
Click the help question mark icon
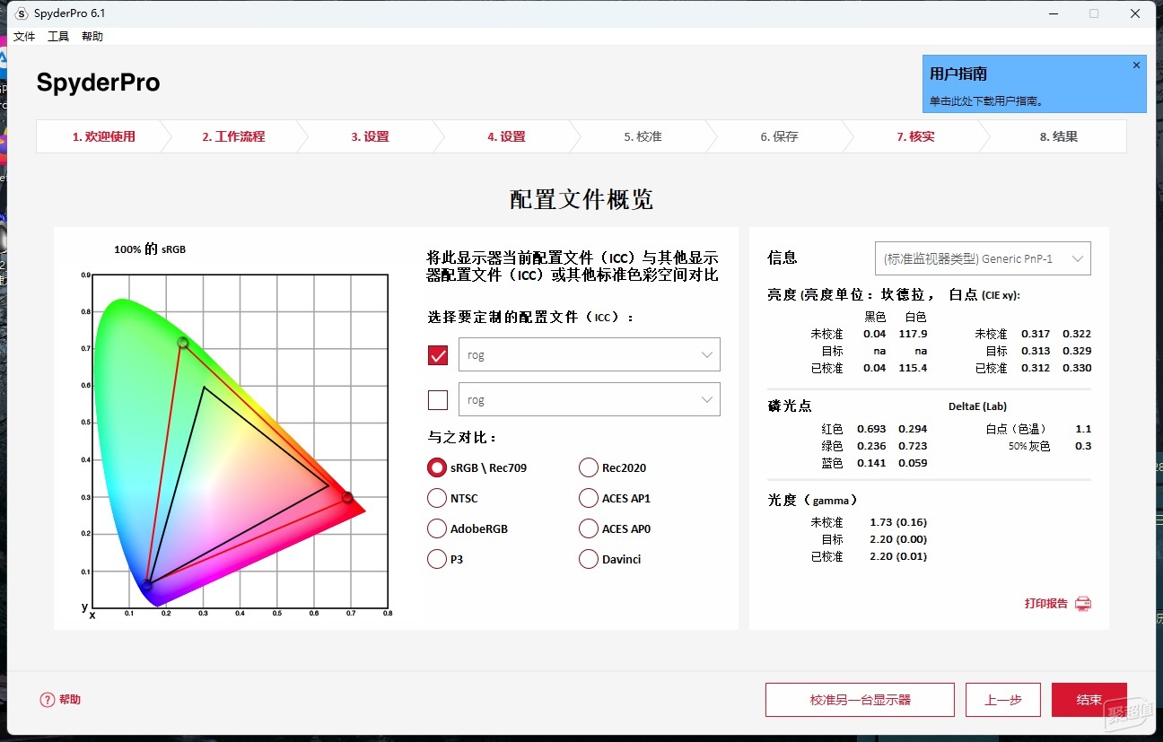[48, 700]
